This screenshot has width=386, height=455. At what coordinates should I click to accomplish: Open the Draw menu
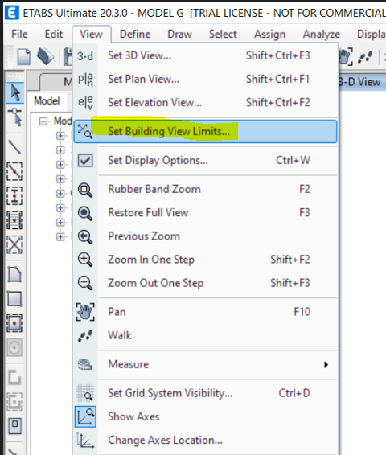pos(179,35)
